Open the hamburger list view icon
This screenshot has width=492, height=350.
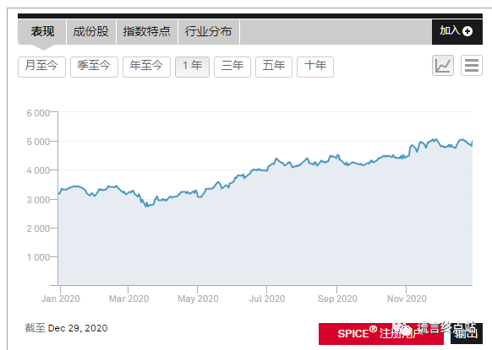tap(472, 66)
